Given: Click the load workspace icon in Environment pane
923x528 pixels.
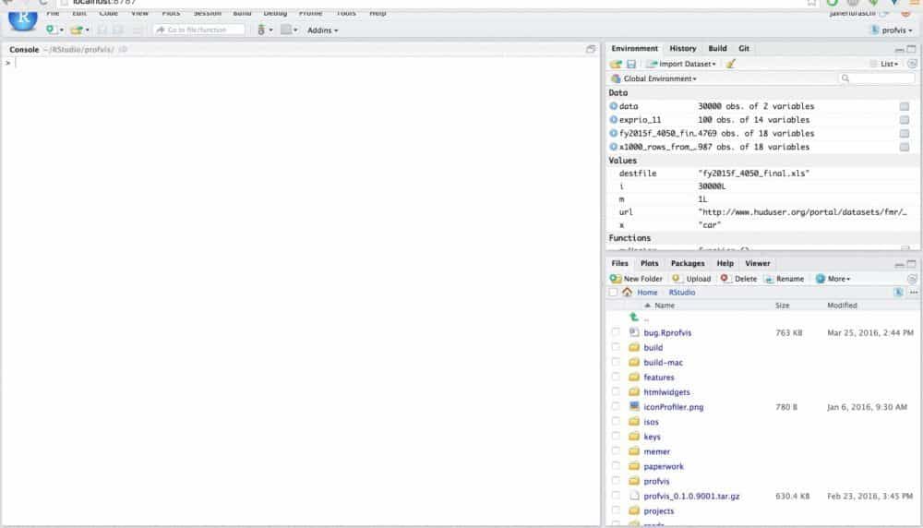Looking at the screenshot, I should [x=616, y=64].
